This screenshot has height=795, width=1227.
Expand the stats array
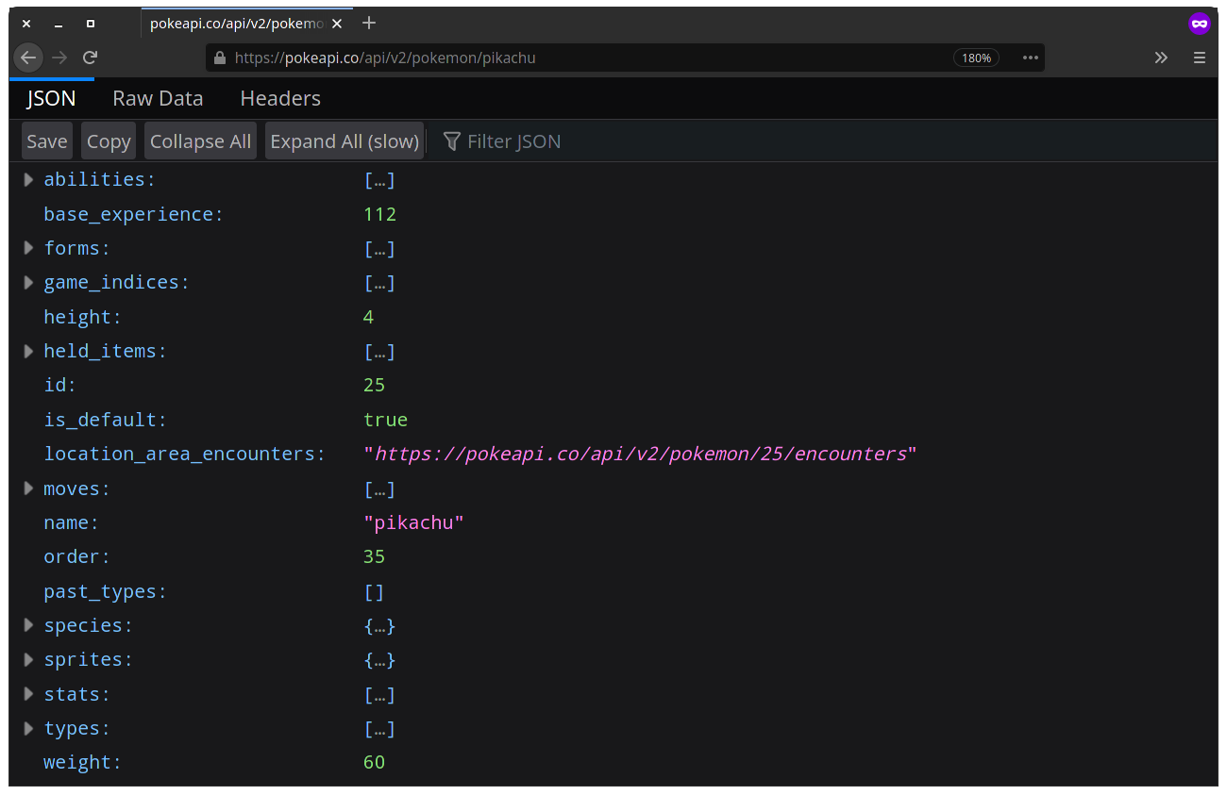(x=28, y=694)
